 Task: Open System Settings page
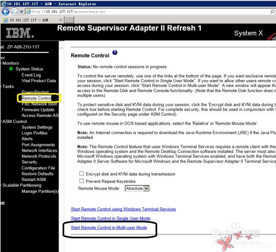[37, 127]
